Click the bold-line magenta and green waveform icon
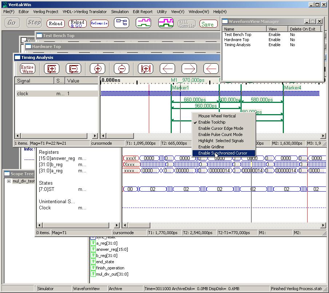 pos(166,23)
